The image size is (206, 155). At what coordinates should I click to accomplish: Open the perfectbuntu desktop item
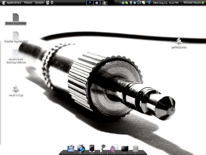point(179,41)
